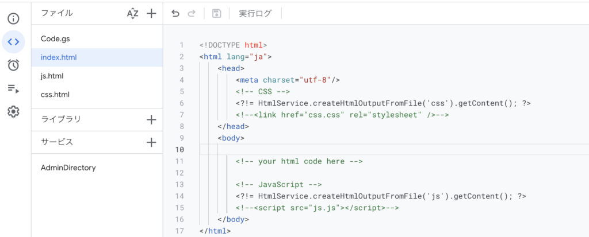Click the ファイル panel heading

[57, 14]
